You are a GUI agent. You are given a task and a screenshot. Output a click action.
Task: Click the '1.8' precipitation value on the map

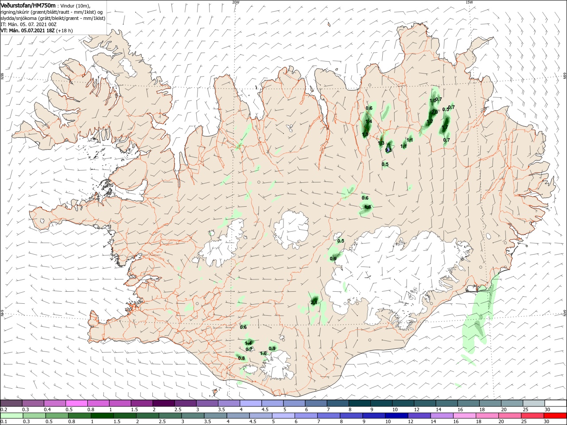(x=368, y=207)
